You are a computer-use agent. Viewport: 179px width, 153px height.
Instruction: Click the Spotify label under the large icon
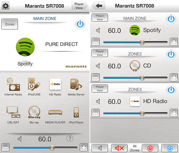tap(25, 64)
